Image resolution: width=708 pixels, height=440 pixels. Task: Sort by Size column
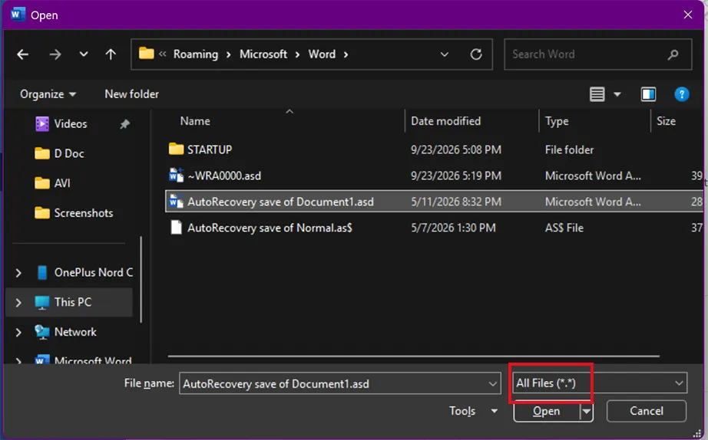coord(666,121)
